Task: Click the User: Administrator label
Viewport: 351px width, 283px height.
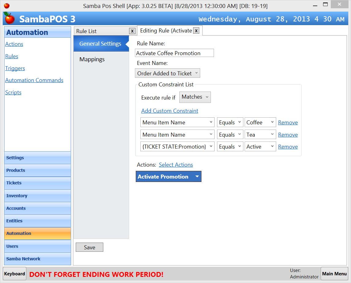Action: [x=304, y=274]
